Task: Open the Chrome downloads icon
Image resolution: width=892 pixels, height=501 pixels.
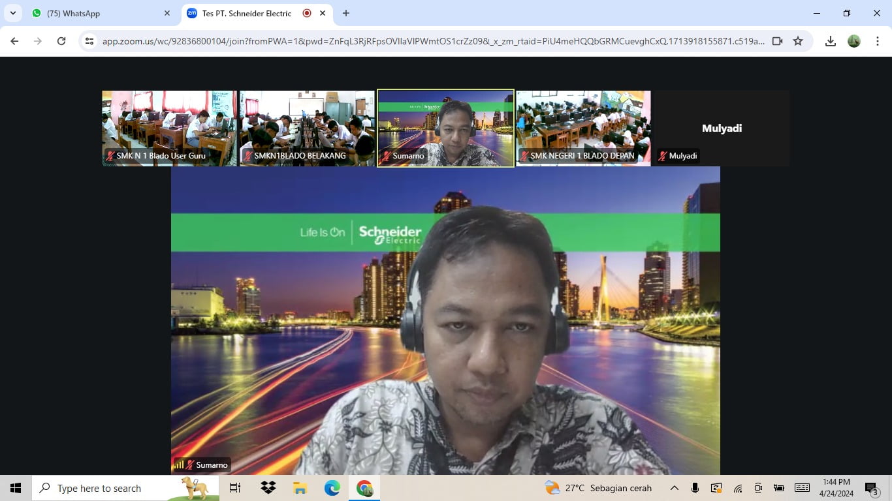Action: click(830, 41)
